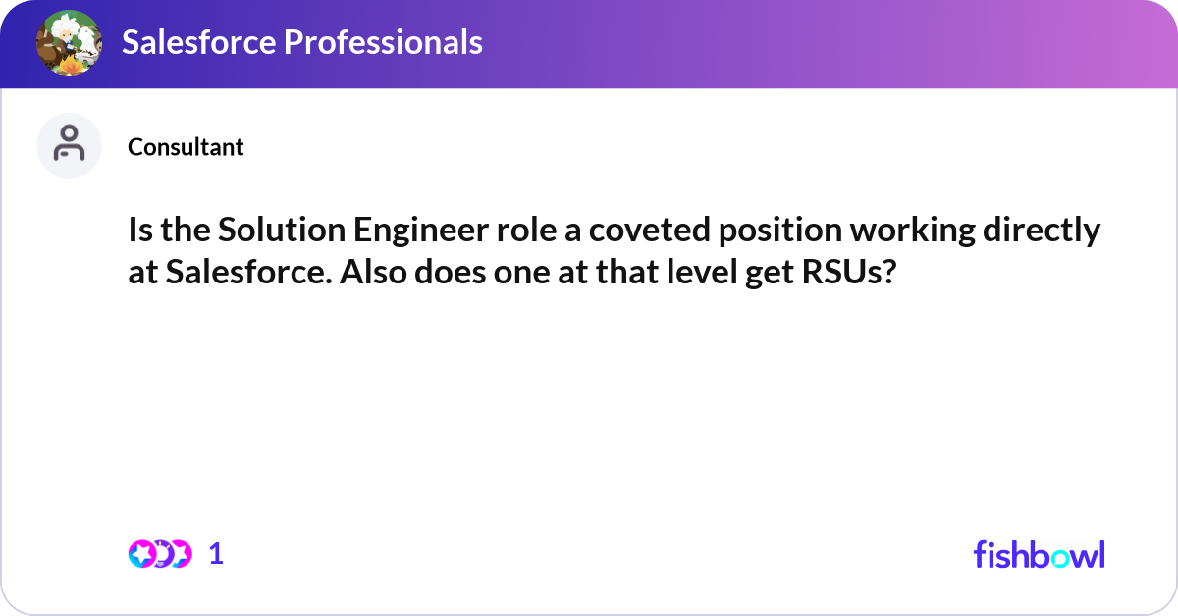Click the Salesforce Professionals group avatar
The height and width of the screenshot is (616, 1178).
pyautogui.click(x=70, y=43)
